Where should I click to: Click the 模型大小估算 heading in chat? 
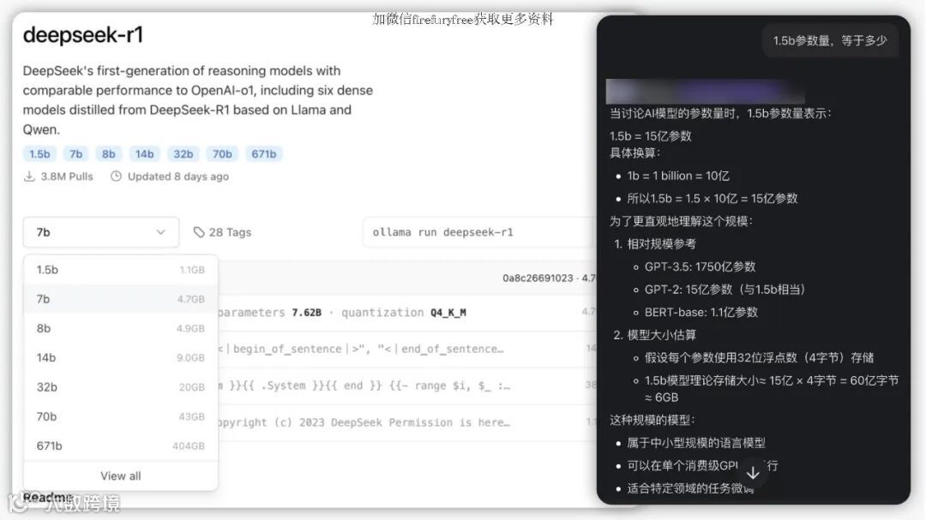click(x=661, y=335)
